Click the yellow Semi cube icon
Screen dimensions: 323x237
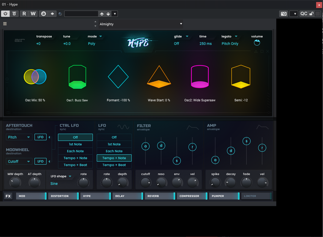click(241, 77)
